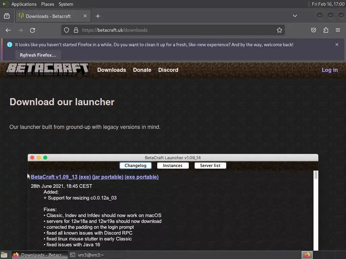
Task: Dismiss the Firefox refresh notification bar
Action: coord(337,45)
